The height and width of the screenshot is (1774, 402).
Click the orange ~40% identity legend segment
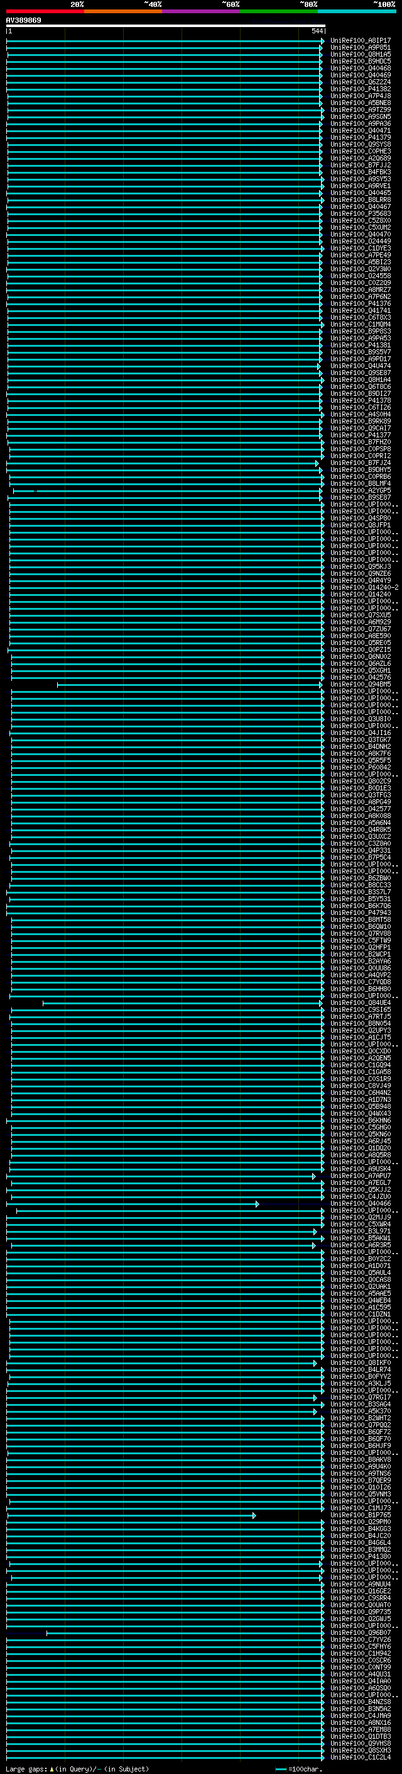click(x=123, y=11)
